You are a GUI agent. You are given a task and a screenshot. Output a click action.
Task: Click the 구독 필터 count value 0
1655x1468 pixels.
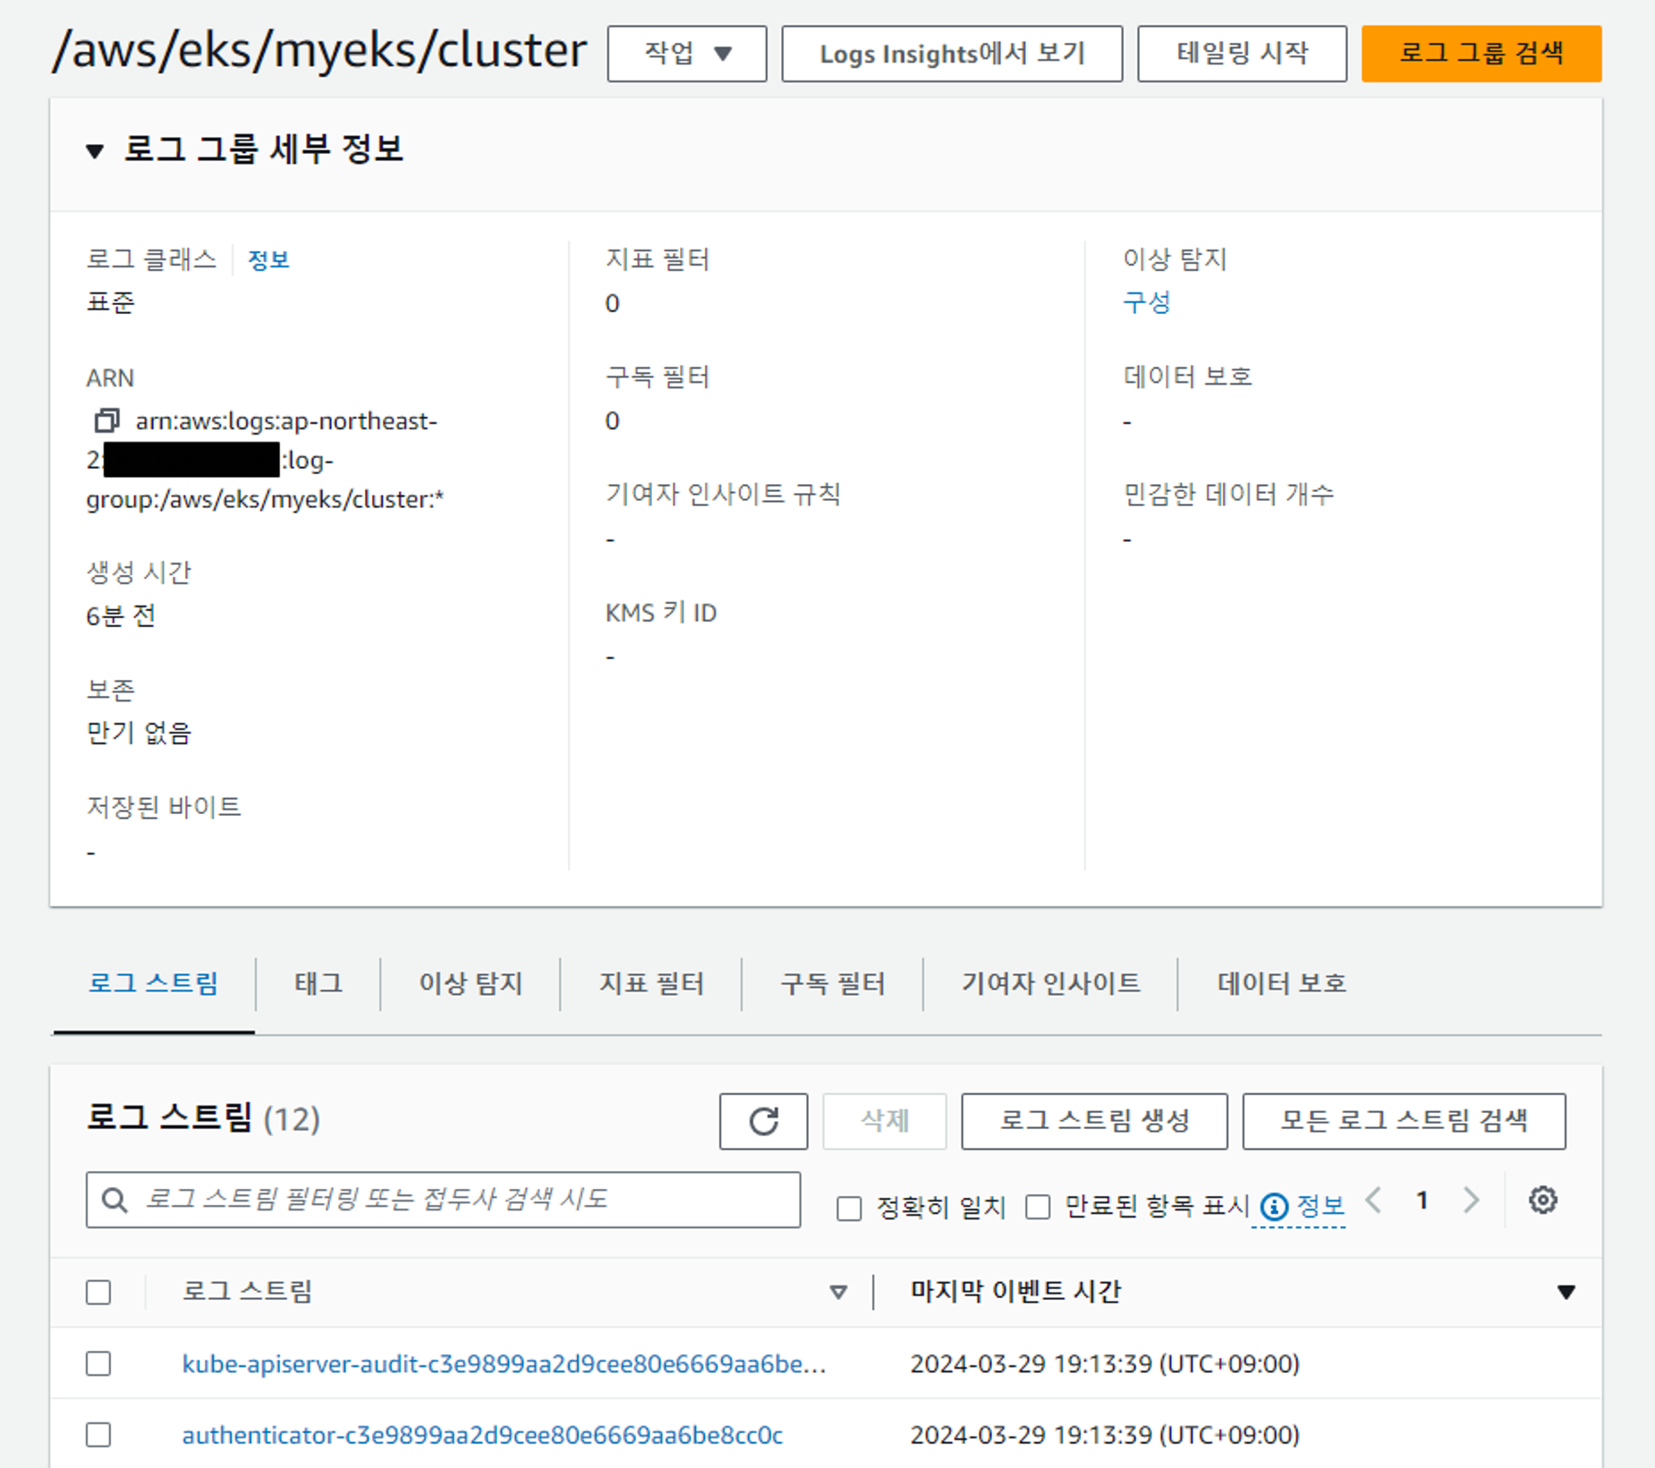tap(612, 420)
